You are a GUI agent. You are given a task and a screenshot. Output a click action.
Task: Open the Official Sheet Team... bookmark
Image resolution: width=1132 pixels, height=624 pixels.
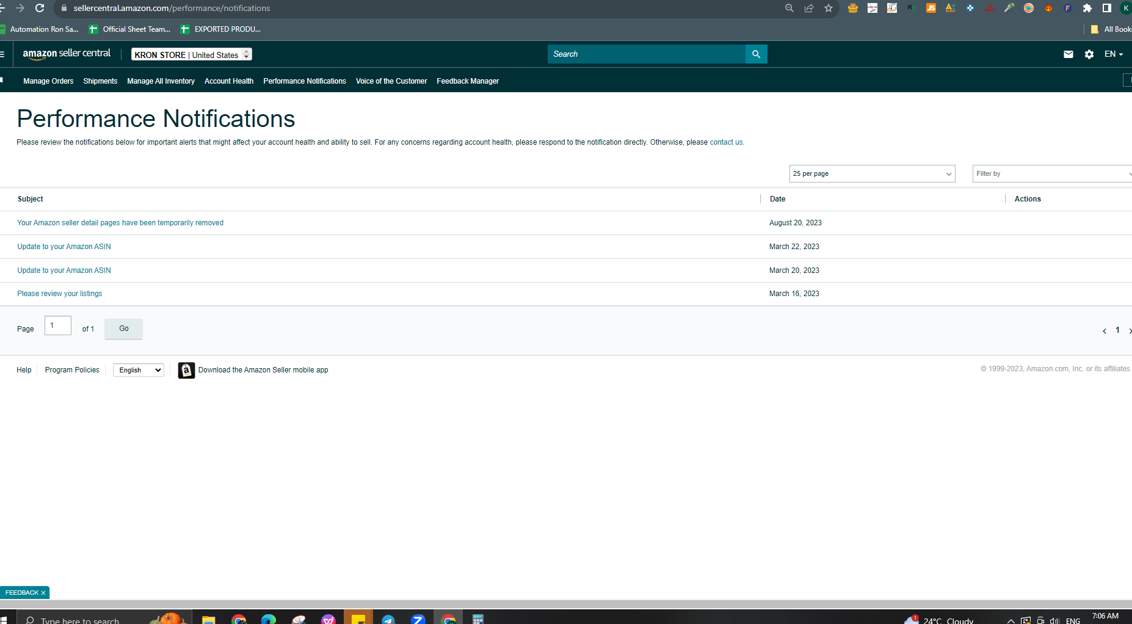129,29
